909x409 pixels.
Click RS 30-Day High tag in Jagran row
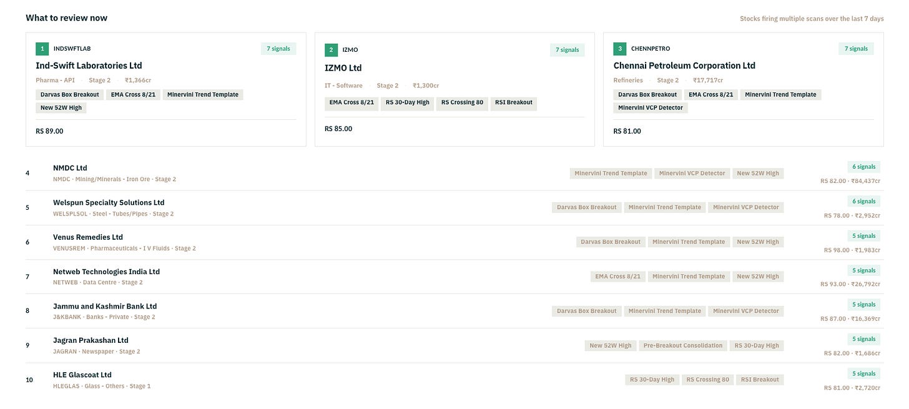click(757, 345)
